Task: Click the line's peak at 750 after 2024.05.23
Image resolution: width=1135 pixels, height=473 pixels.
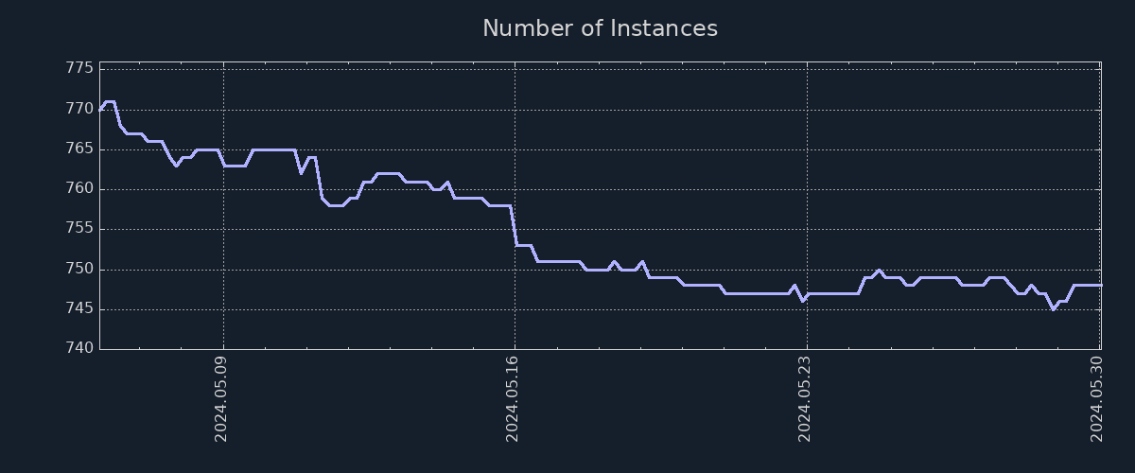Action: (x=879, y=270)
